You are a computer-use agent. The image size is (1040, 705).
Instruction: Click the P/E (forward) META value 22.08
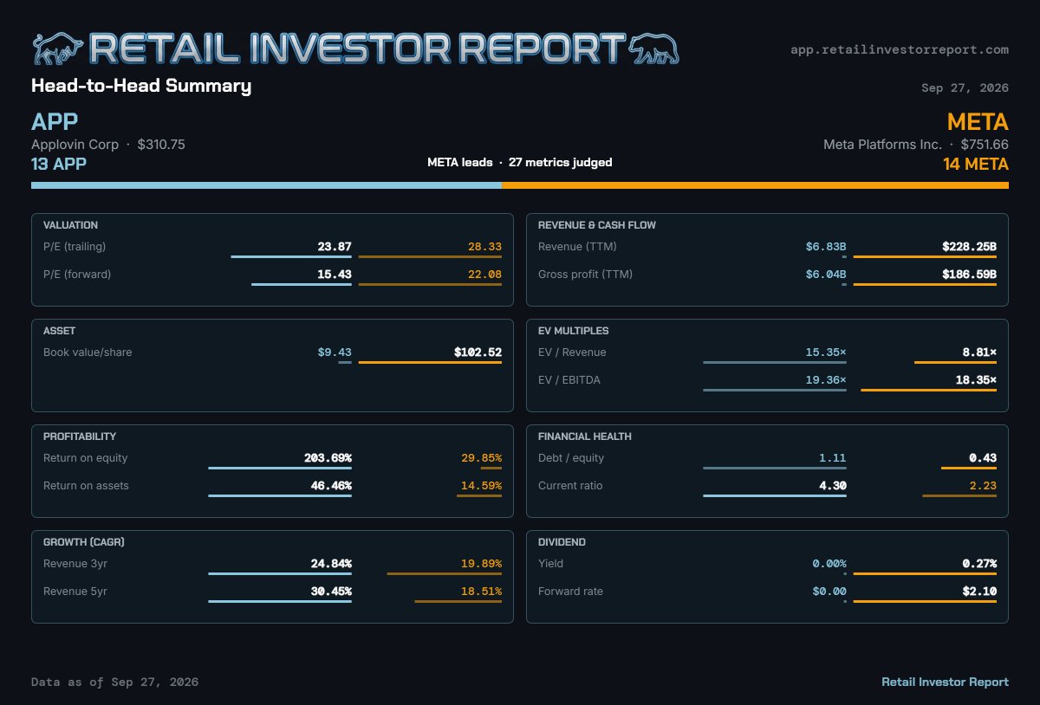(x=484, y=275)
